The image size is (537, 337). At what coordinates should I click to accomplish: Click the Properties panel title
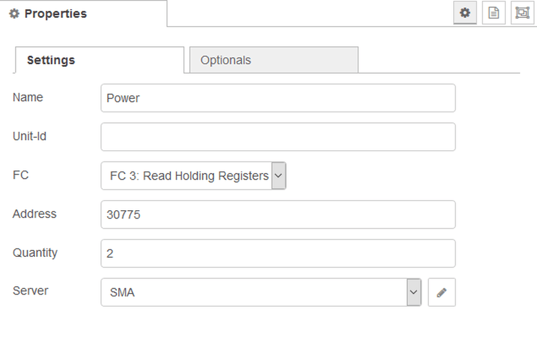point(55,14)
